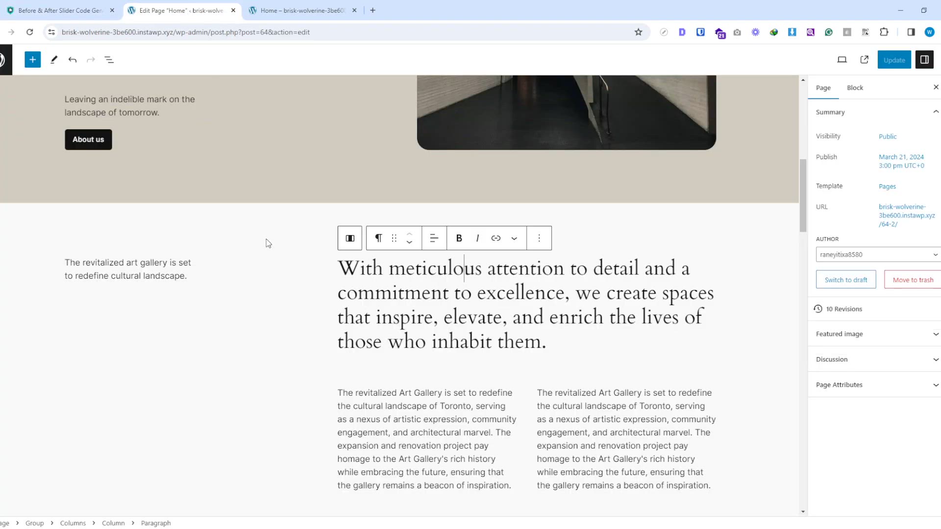View site information in address bar
This screenshot has width=941, height=529.
pos(51,32)
